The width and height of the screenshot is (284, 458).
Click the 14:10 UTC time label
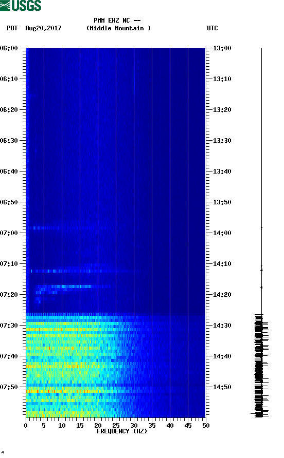coord(222,264)
